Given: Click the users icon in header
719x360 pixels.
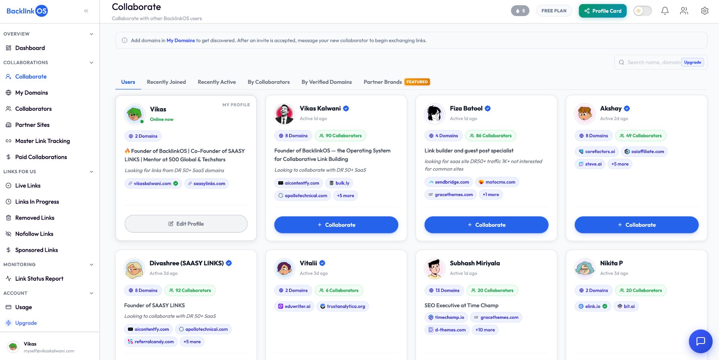Looking at the screenshot, I should coord(684,11).
